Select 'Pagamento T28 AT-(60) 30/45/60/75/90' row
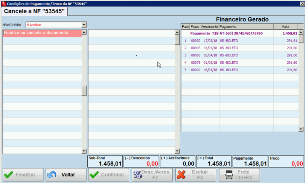 coord(240,34)
